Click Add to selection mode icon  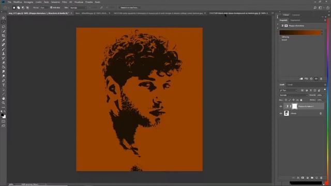pyautogui.click(x=19, y=8)
